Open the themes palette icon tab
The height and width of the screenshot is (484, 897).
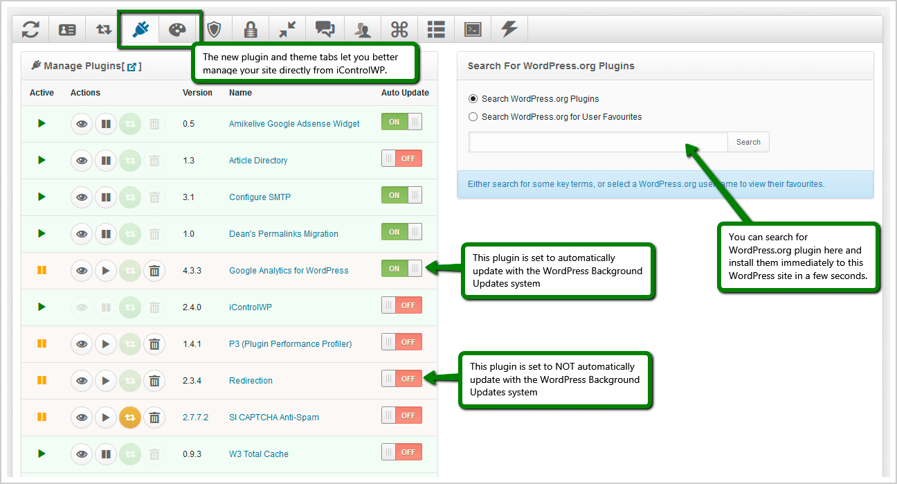(177, 30)
